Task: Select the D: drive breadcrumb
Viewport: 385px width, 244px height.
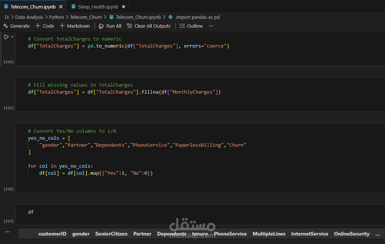Action: pyautogui.click(x=7, y=17)
